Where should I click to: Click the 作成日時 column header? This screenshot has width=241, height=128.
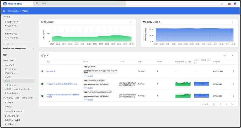tap(216, 62)
